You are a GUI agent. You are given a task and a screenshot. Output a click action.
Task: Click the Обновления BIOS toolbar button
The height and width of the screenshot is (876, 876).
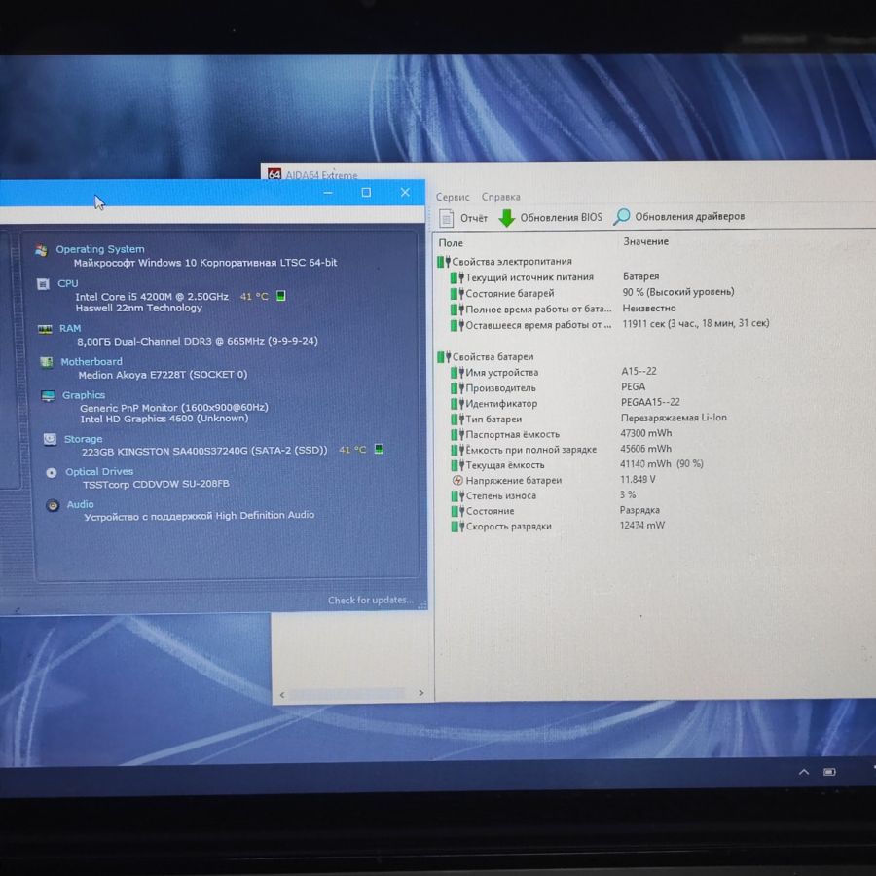(550, 217)
